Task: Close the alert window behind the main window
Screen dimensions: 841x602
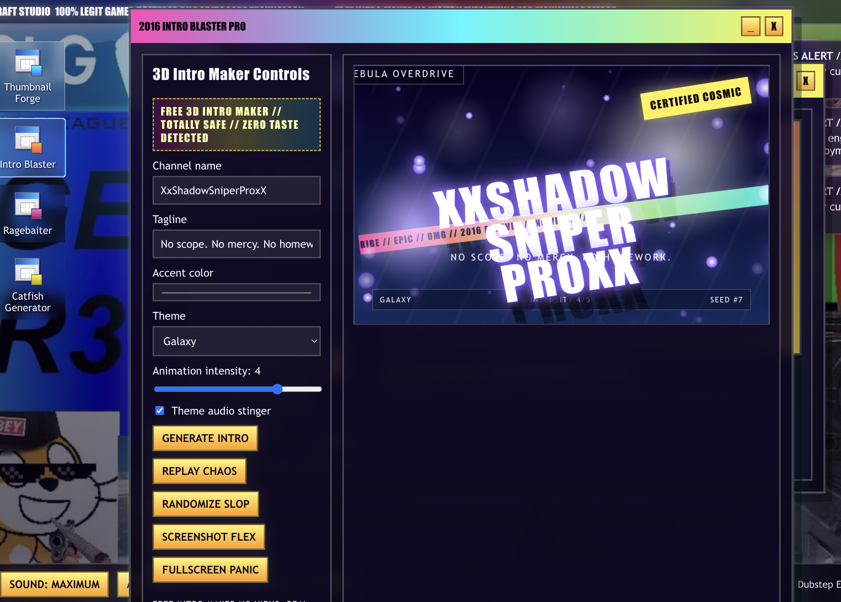Action: click(805, 81)
